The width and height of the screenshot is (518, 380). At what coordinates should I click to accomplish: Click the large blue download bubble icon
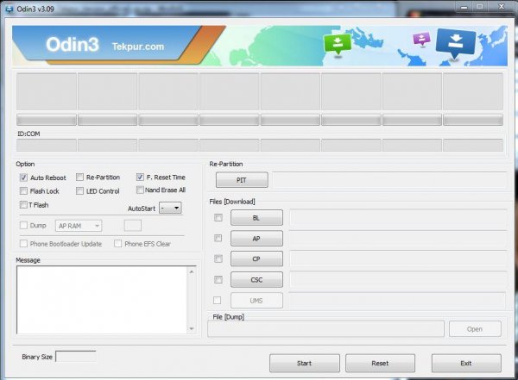click(456, 42)
